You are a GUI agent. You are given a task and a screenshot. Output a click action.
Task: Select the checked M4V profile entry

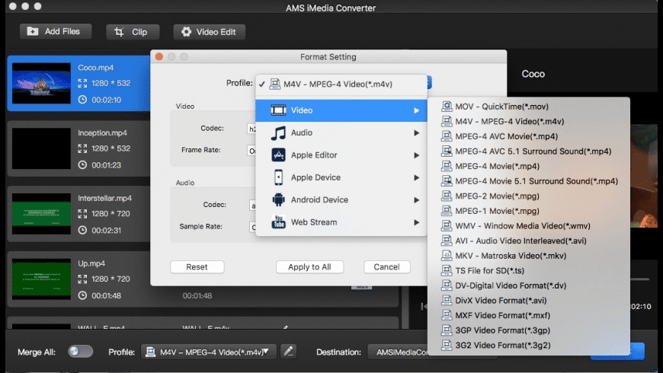(341, 84)
